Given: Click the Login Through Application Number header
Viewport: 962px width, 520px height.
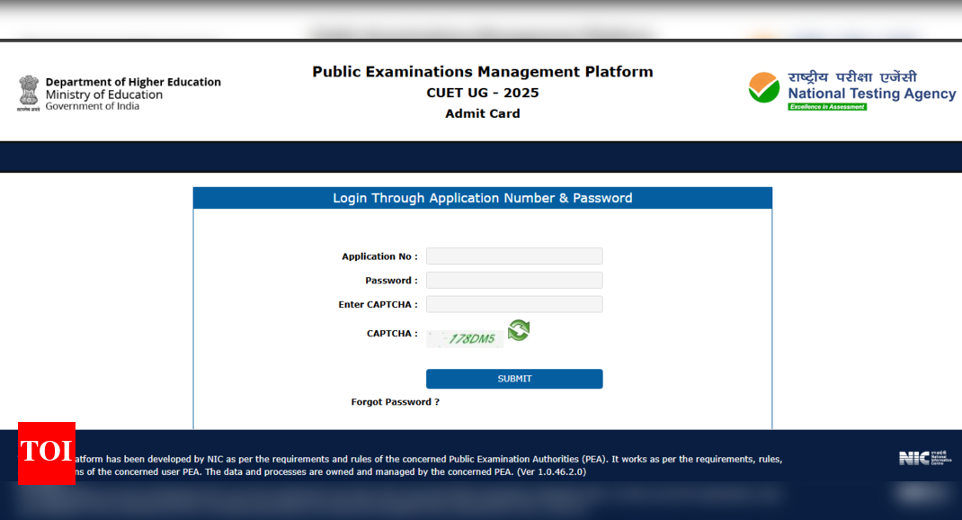Looking at the screenshot, I should click(483, 198).
